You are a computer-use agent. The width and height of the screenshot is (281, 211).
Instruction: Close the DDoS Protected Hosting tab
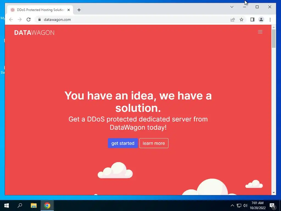click(x=68, y=10)
